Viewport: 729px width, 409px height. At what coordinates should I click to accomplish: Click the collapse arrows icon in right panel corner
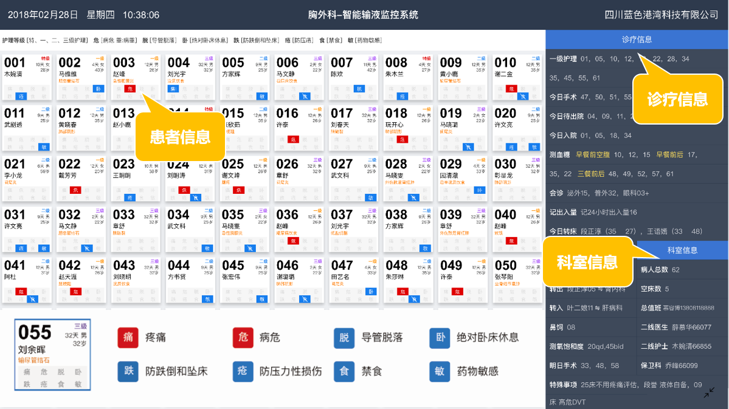pos(709,393)
